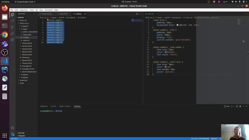This screenshot has height=140, width=249.
Task: Split the script.js editor to the right
Action: (x=137, y=14)
